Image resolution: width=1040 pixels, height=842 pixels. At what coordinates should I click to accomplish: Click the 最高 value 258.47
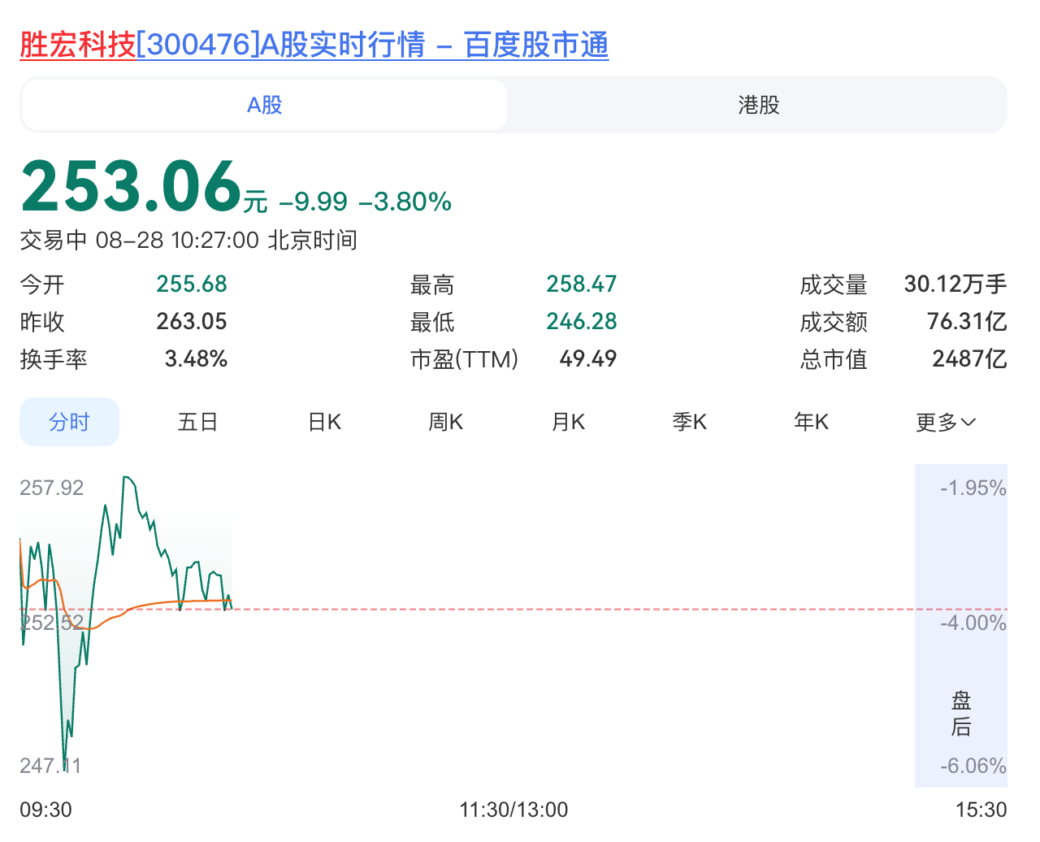pyautogui.click(x=582, y=284)
